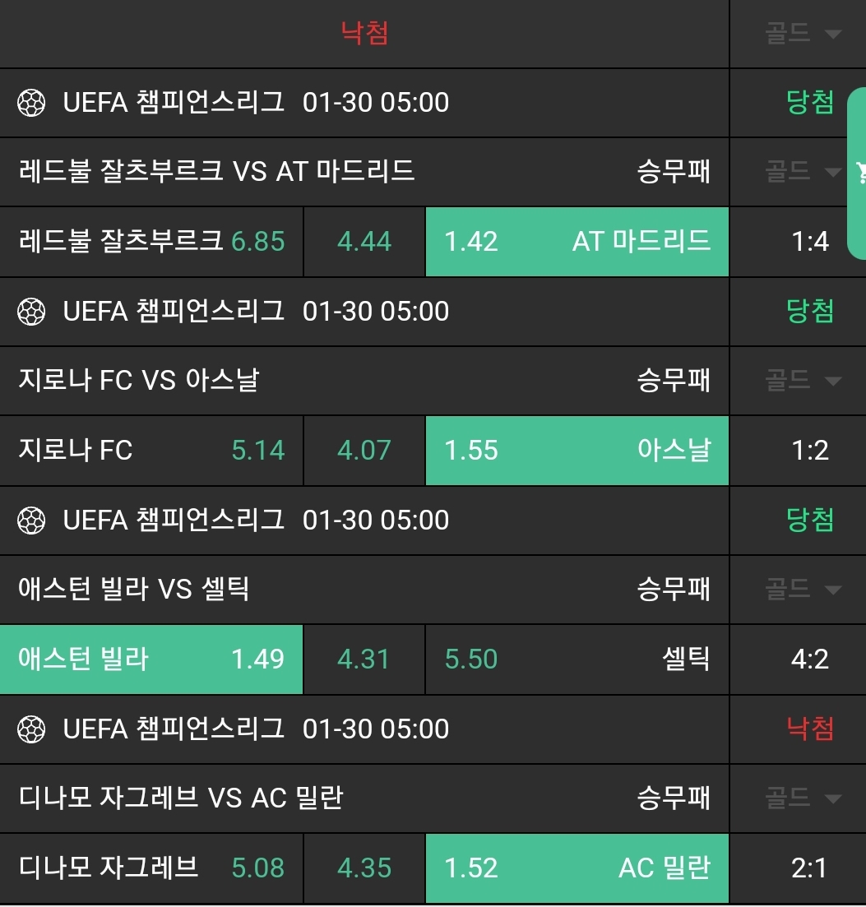This screenshot has width=866, height=907.
Task: Click soccer ball icon above 애스턴 빌라 VS 셀틱
Action: 31,521
